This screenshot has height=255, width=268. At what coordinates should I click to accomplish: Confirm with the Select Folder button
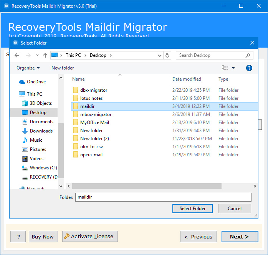tap(192, 209)
